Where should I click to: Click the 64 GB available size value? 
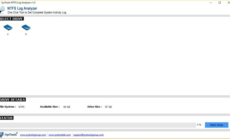click(x=67, y=107)
